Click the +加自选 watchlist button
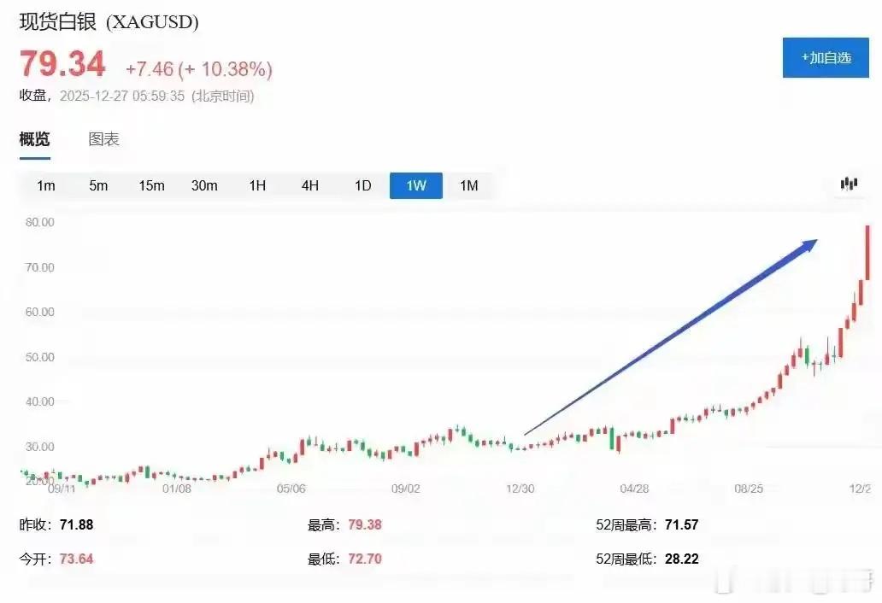The image size is (882, 603). [x=825, y=57]
